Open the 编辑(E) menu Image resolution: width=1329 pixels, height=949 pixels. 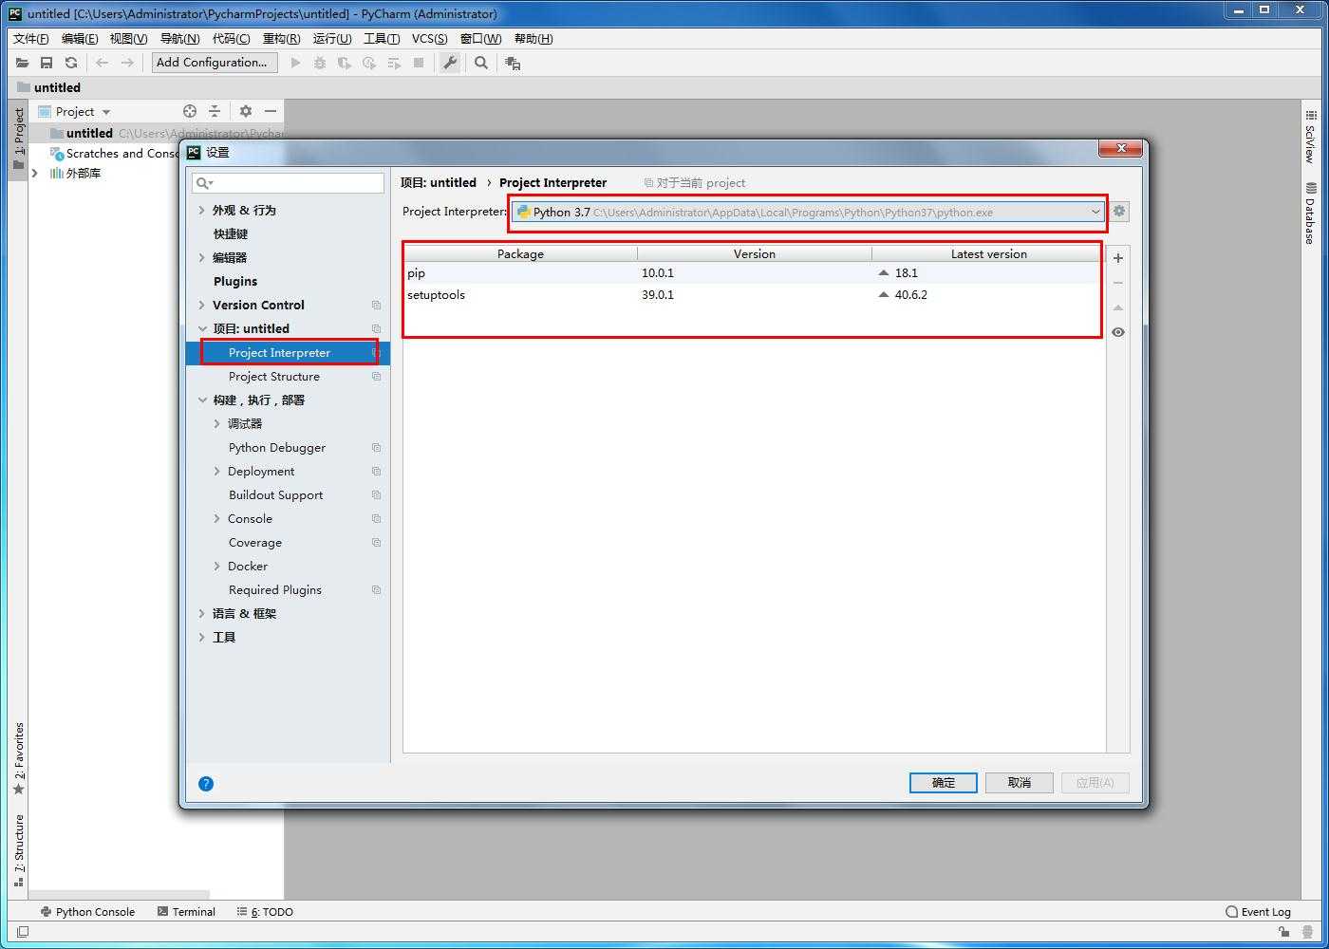coord(80,38)
